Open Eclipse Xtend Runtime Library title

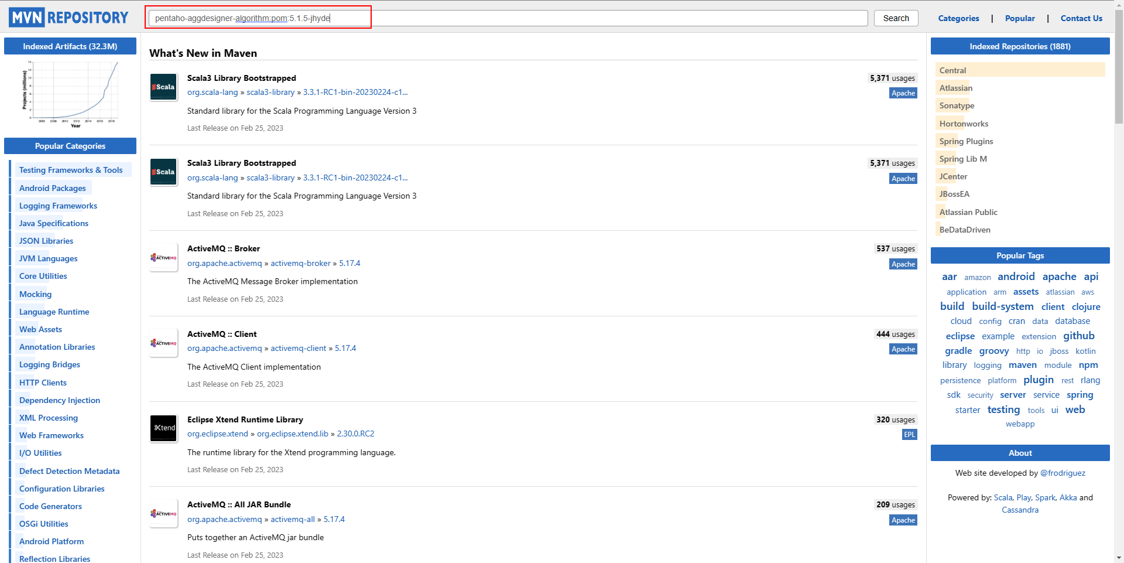pyautogui.click(x=245, y=419)
